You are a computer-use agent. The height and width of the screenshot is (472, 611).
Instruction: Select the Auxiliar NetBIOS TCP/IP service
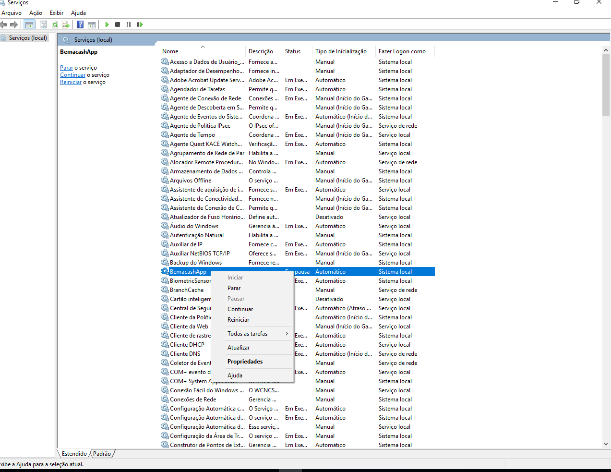[298, 254]
